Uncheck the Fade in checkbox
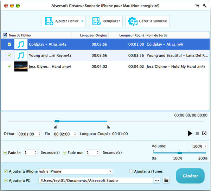 tap(5, 153)
